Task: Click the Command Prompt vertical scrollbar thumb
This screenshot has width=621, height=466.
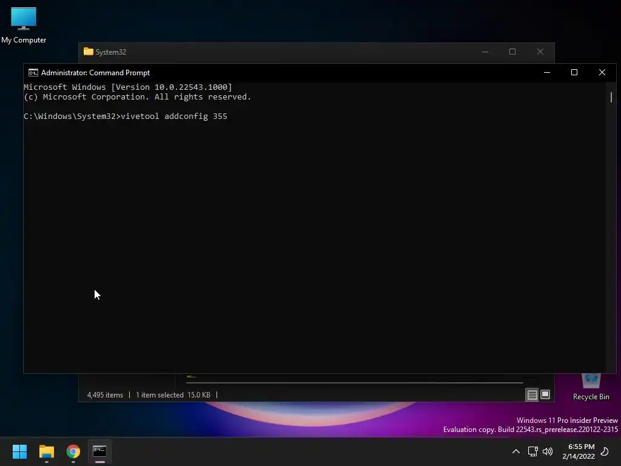Action: [x=611, y=98]
